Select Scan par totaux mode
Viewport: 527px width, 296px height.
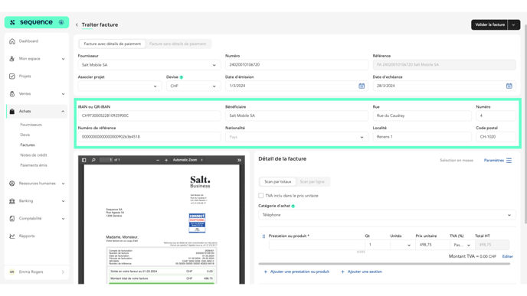[277, 181]
